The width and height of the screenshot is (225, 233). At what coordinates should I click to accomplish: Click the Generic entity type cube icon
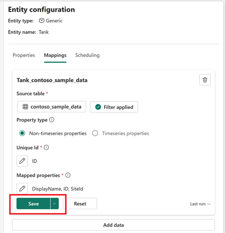coord(42,20)
